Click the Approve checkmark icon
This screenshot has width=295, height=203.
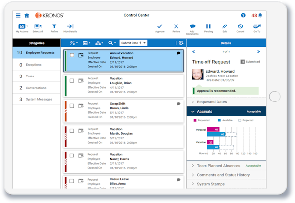pos(160,27)
